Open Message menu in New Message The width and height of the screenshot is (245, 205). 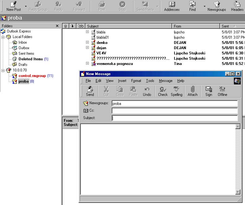pos(165,81)
